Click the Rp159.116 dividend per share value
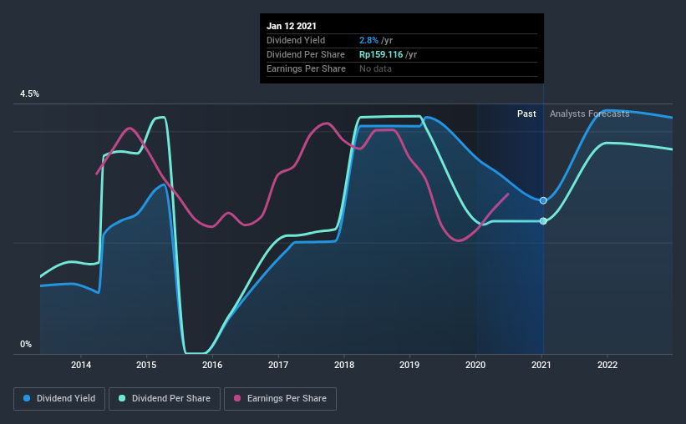686x424 pixels. 381,54
